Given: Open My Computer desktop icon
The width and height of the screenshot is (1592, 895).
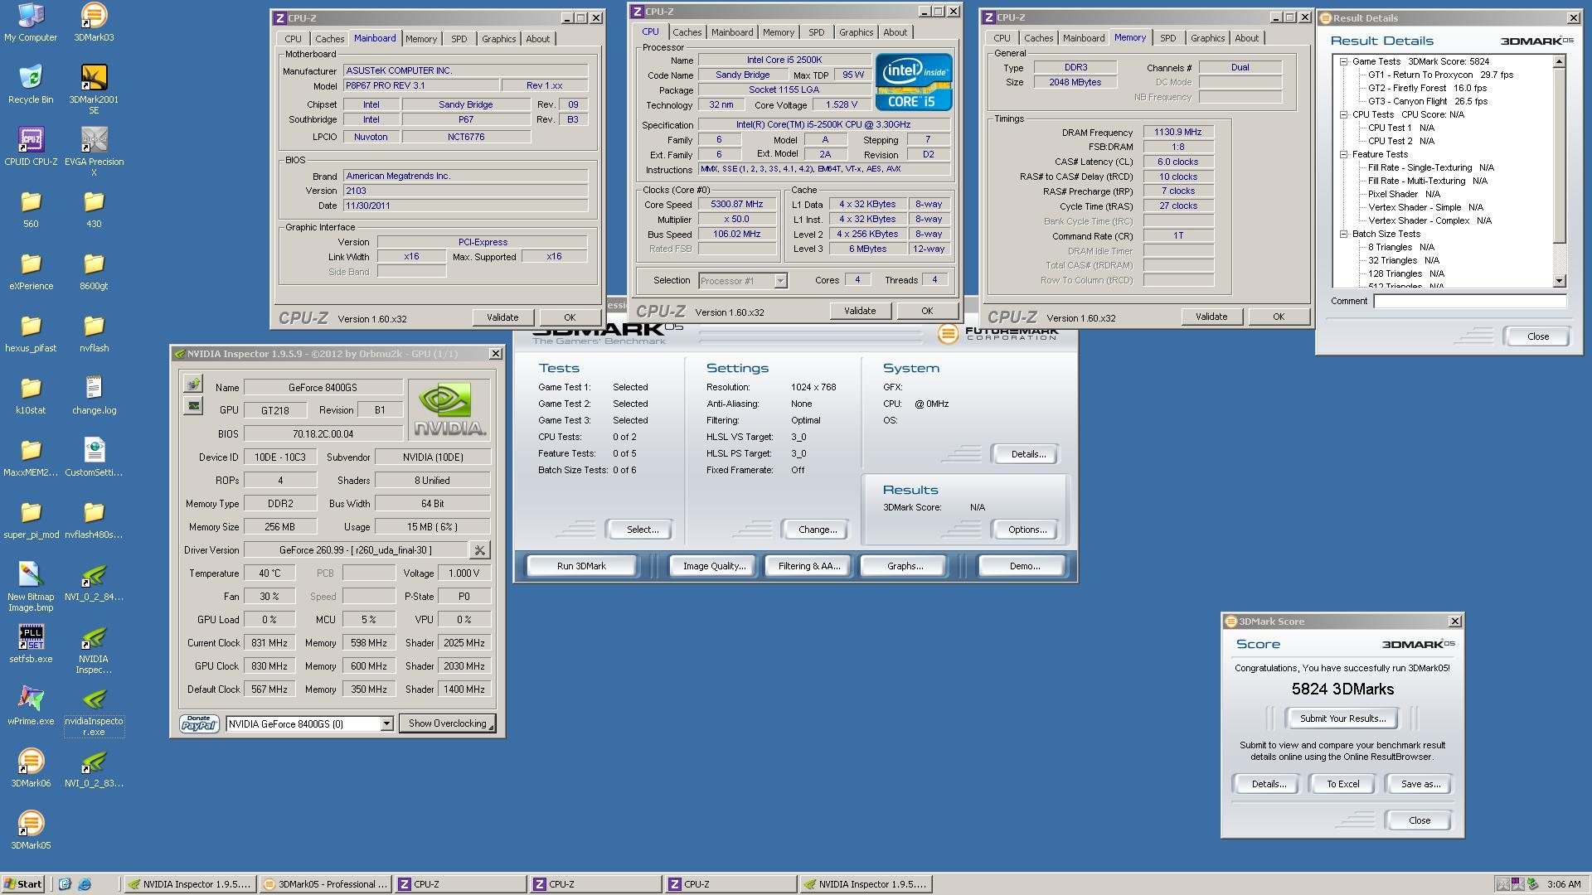Looking at the screenshot, I should pyautogui.click(x=31, y=22).
